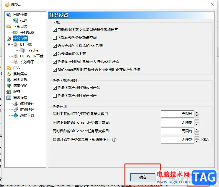Click the 确定 button

[x=143, y=177]
